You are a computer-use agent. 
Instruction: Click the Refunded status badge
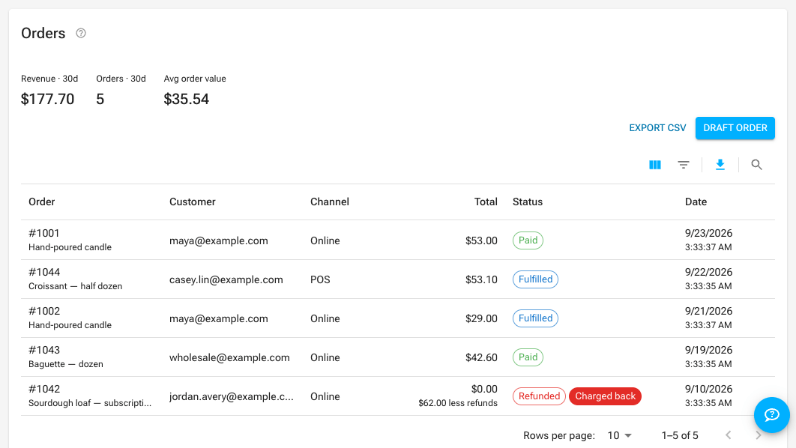[539, 396]
